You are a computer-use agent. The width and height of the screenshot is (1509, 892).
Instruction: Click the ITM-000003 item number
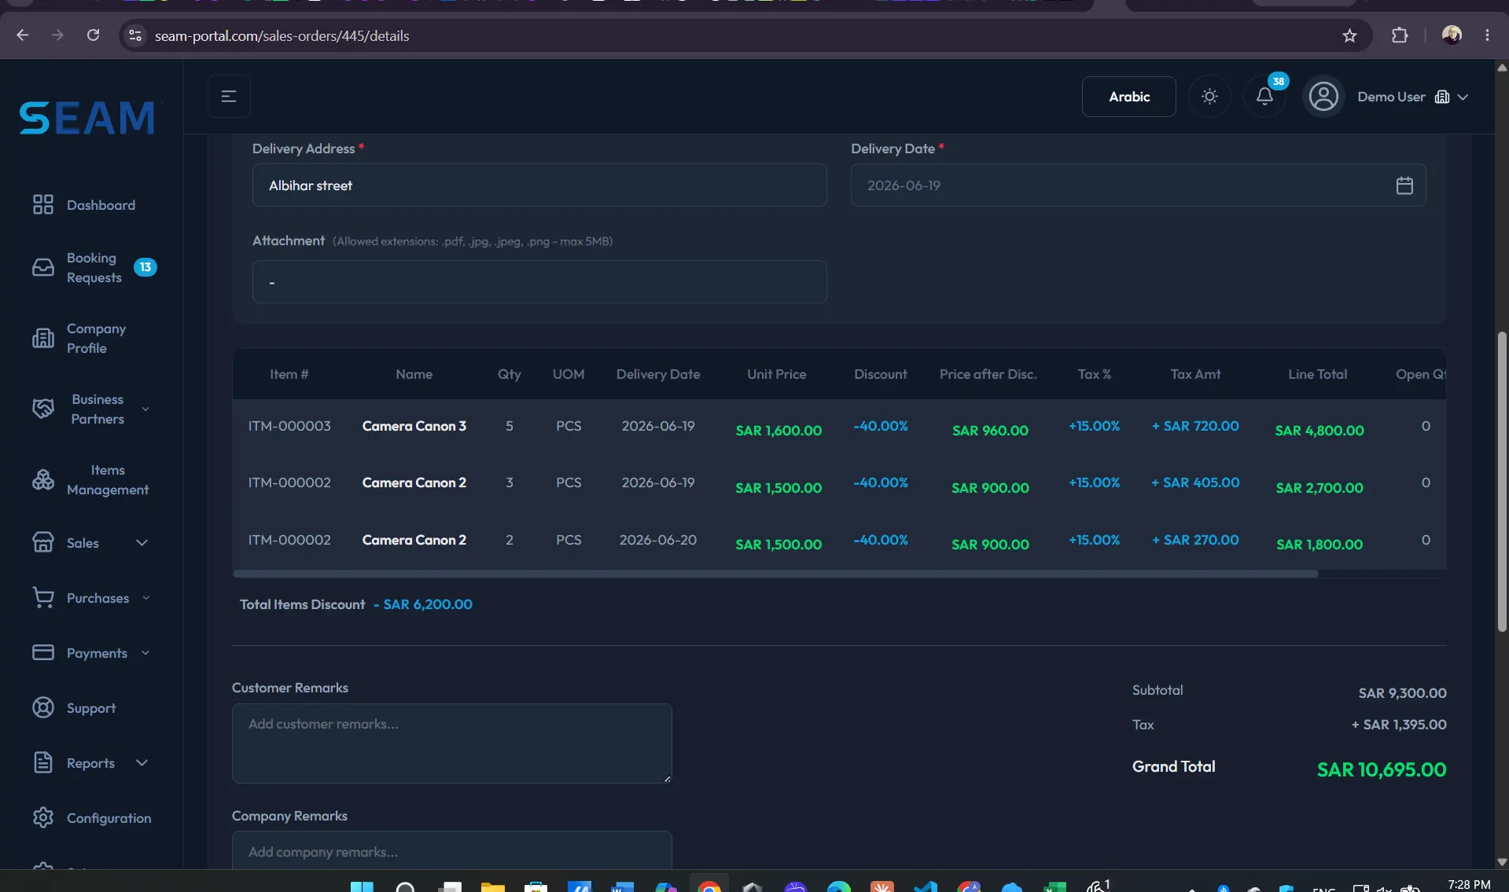(x=289, y=426)
